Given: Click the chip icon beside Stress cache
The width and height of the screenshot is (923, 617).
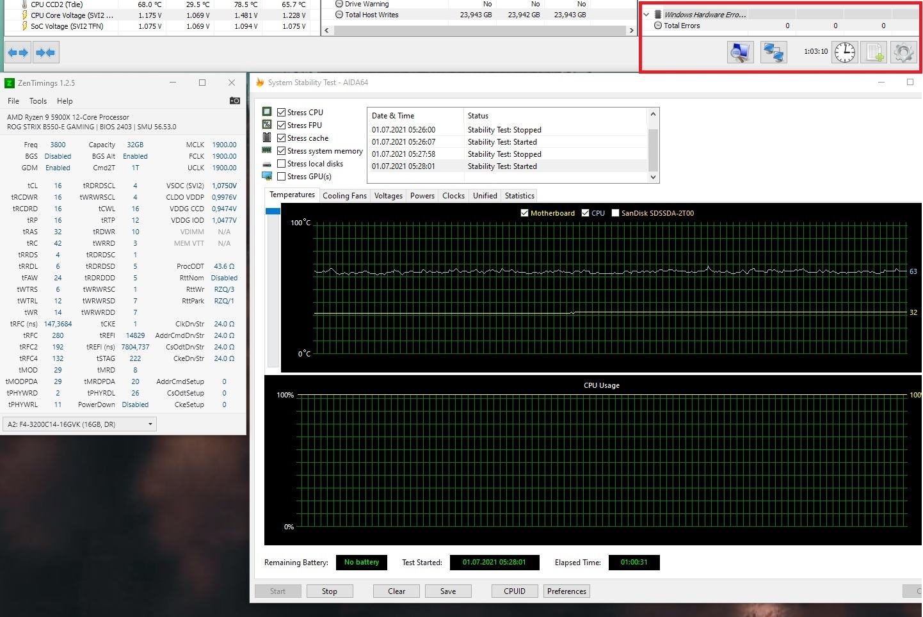Looking at the screenshot, I should tap(267, 138).
